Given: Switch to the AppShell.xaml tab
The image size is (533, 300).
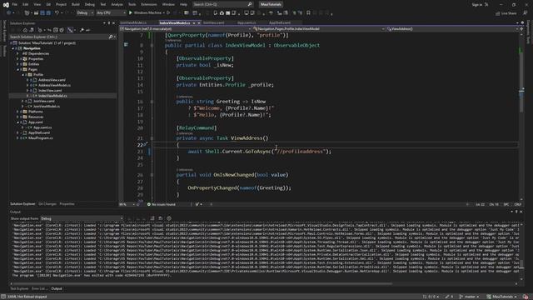Looking at the screenshot, I should [280, 22].
